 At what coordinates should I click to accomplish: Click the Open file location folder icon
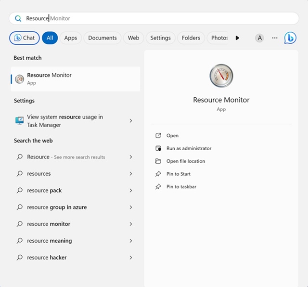[x=158, y=161]
